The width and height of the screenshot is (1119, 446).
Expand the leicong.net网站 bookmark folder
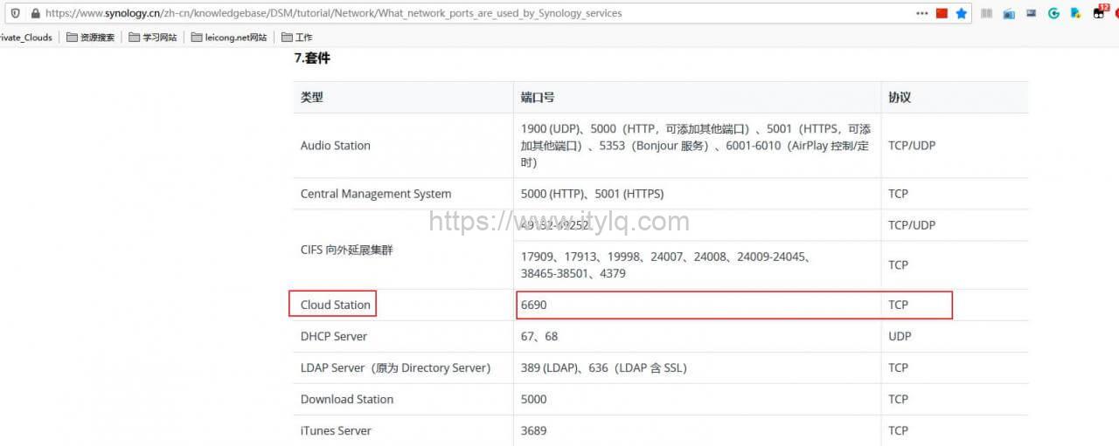tap(228, 38)
